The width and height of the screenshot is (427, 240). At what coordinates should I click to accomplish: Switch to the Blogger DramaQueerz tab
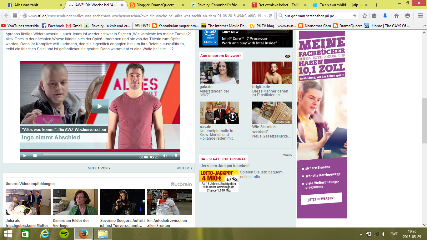coord(157,5)
